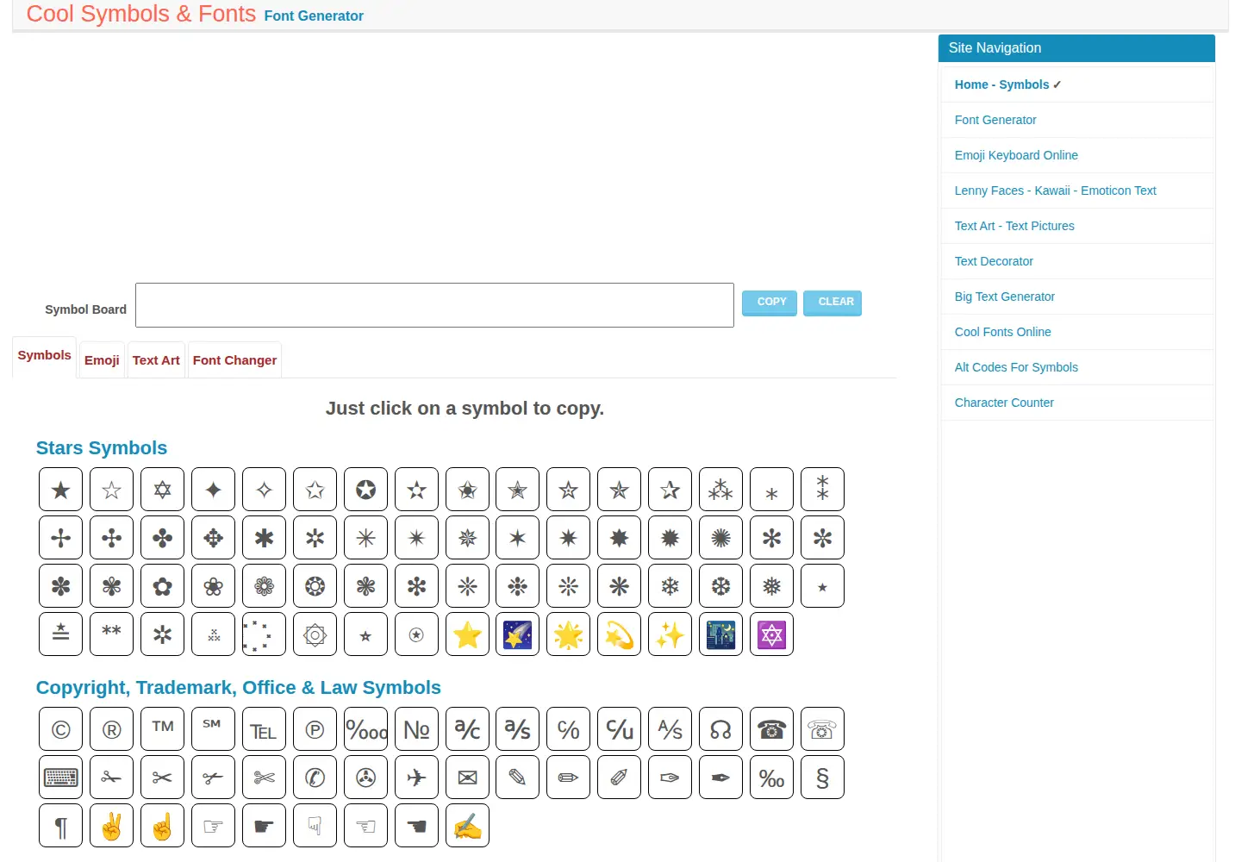The height and width of the screenshot is (862, 1241).
Task: Copy the shooting star night emoji
Action: tap(518, 634)
